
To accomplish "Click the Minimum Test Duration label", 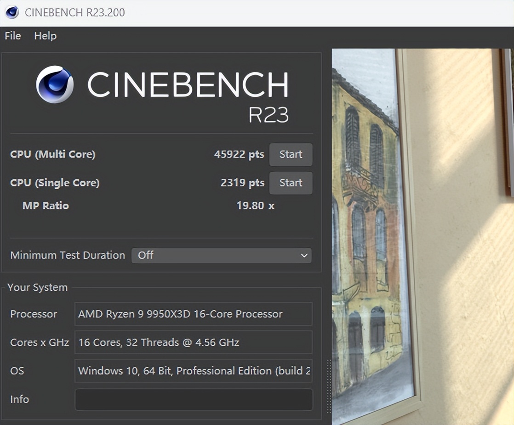I will (68, 255).
